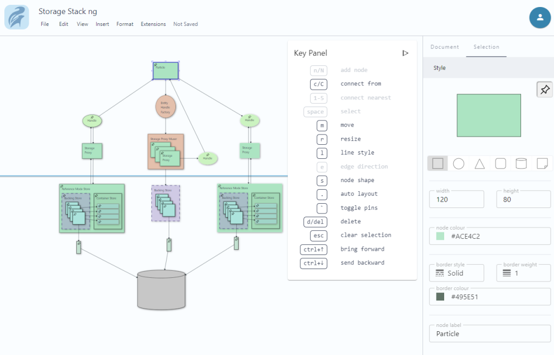Switch to the Selection tab

pos(486,47)
